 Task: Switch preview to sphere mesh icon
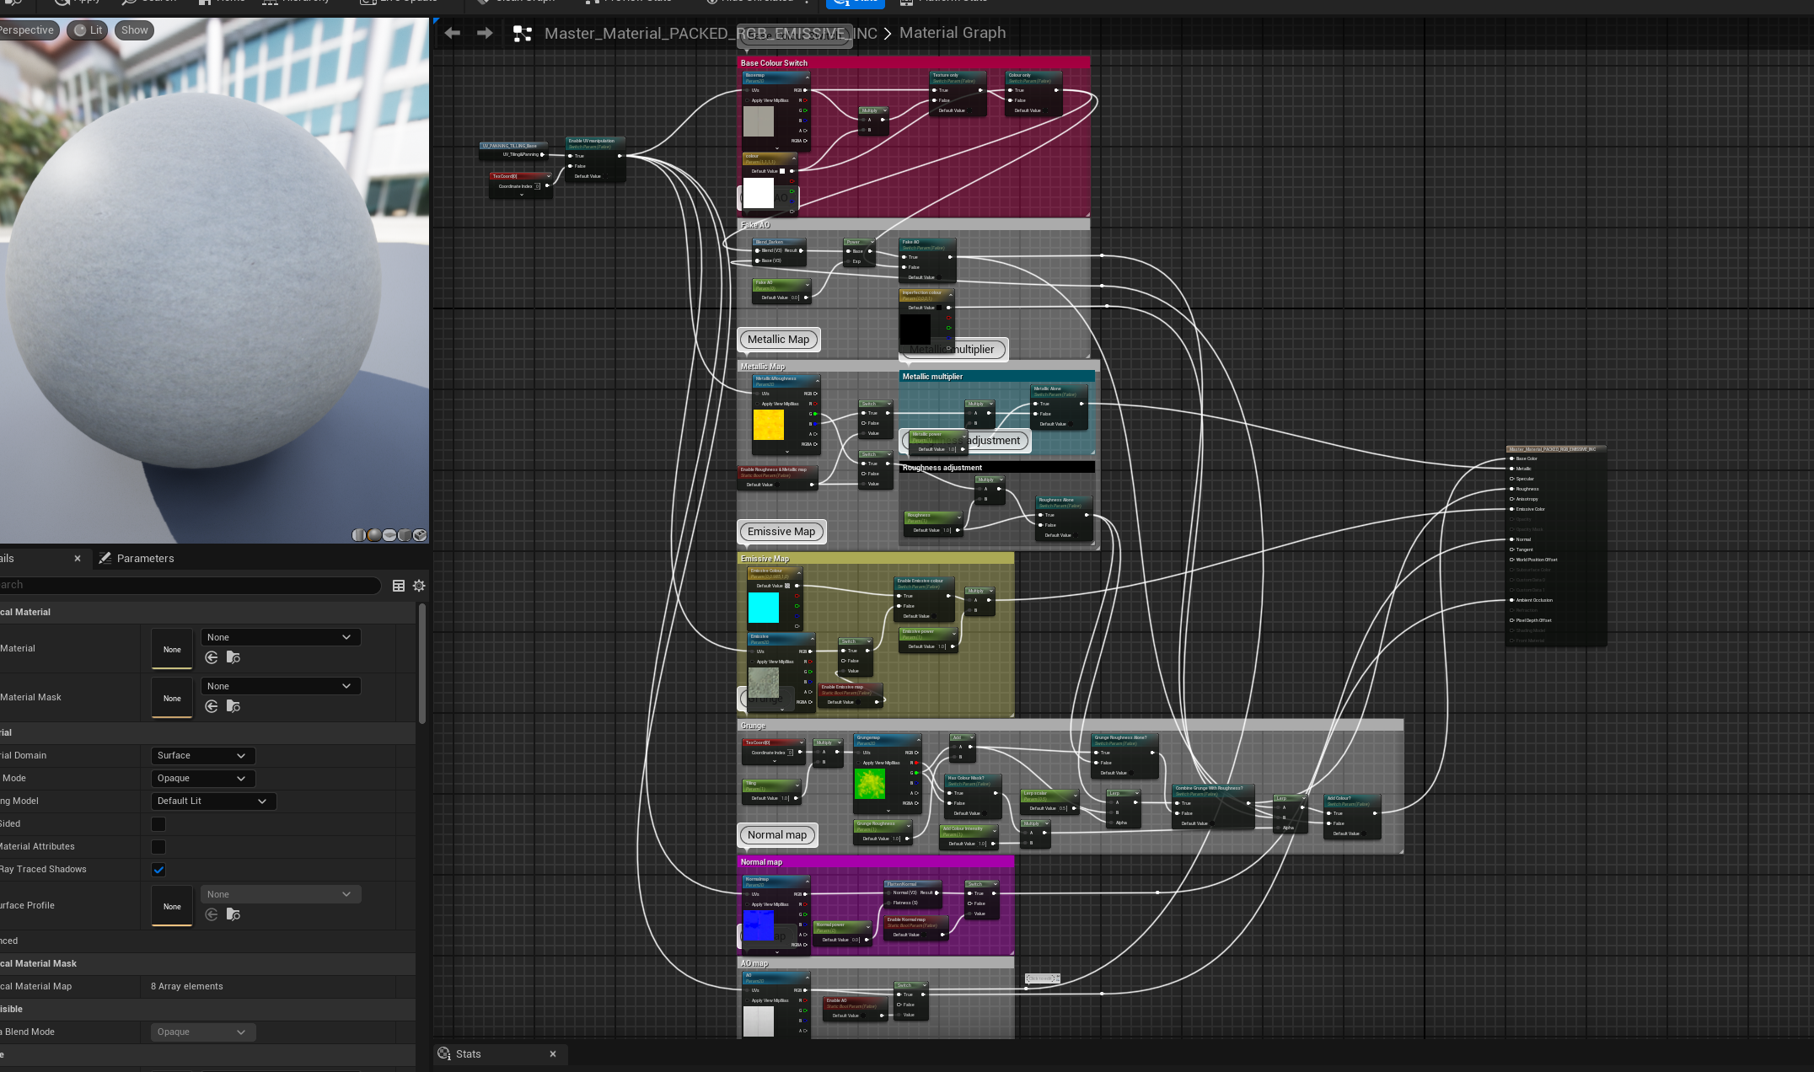pos(373,535)
